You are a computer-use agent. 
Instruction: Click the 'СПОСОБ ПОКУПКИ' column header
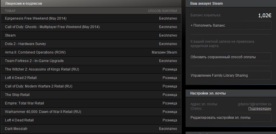point(162,11)
